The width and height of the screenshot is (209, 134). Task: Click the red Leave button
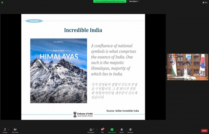204,130
